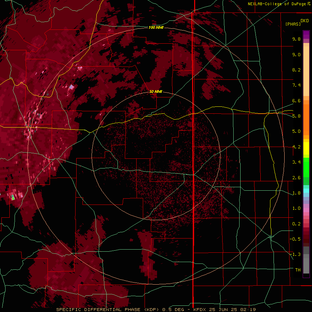The image size is (312, 312).
Task: Click the [PHAS] legend unit label
Action: point(293,24)
